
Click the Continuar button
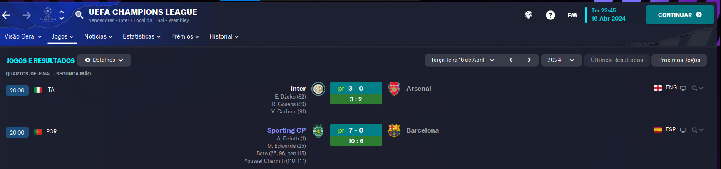[680, 15]
